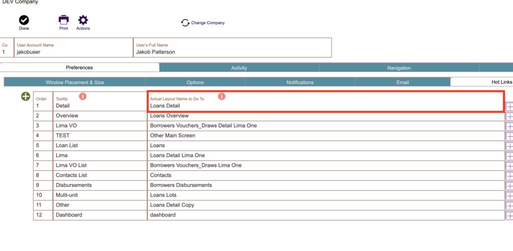The image size is (513, 251).
Task: Open Window Placement & Size sub-tab
Action: tap(75, 82)
